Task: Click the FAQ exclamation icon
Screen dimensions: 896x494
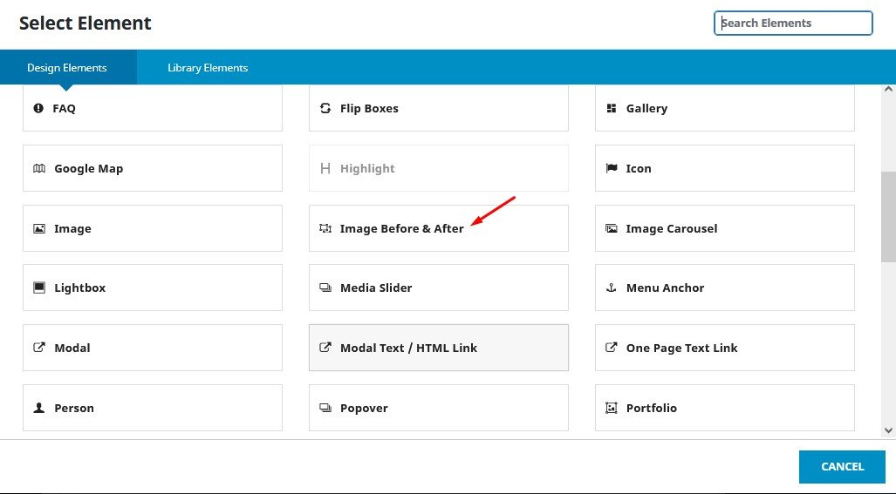Action: click(38, 109)
